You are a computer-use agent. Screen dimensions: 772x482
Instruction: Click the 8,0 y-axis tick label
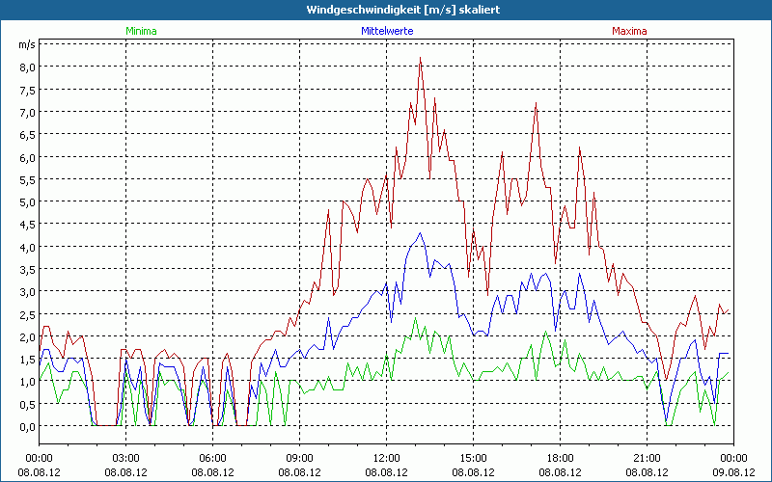pyautogui.click(x=28, y=67)
